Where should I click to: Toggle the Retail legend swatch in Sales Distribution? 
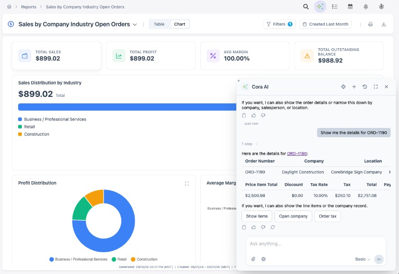pos(20,127)
